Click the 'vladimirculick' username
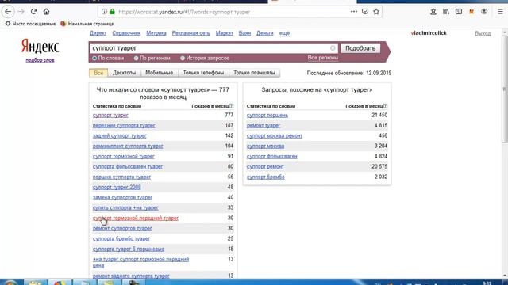This screenshot has height=285, width=508. pos(429,33)
